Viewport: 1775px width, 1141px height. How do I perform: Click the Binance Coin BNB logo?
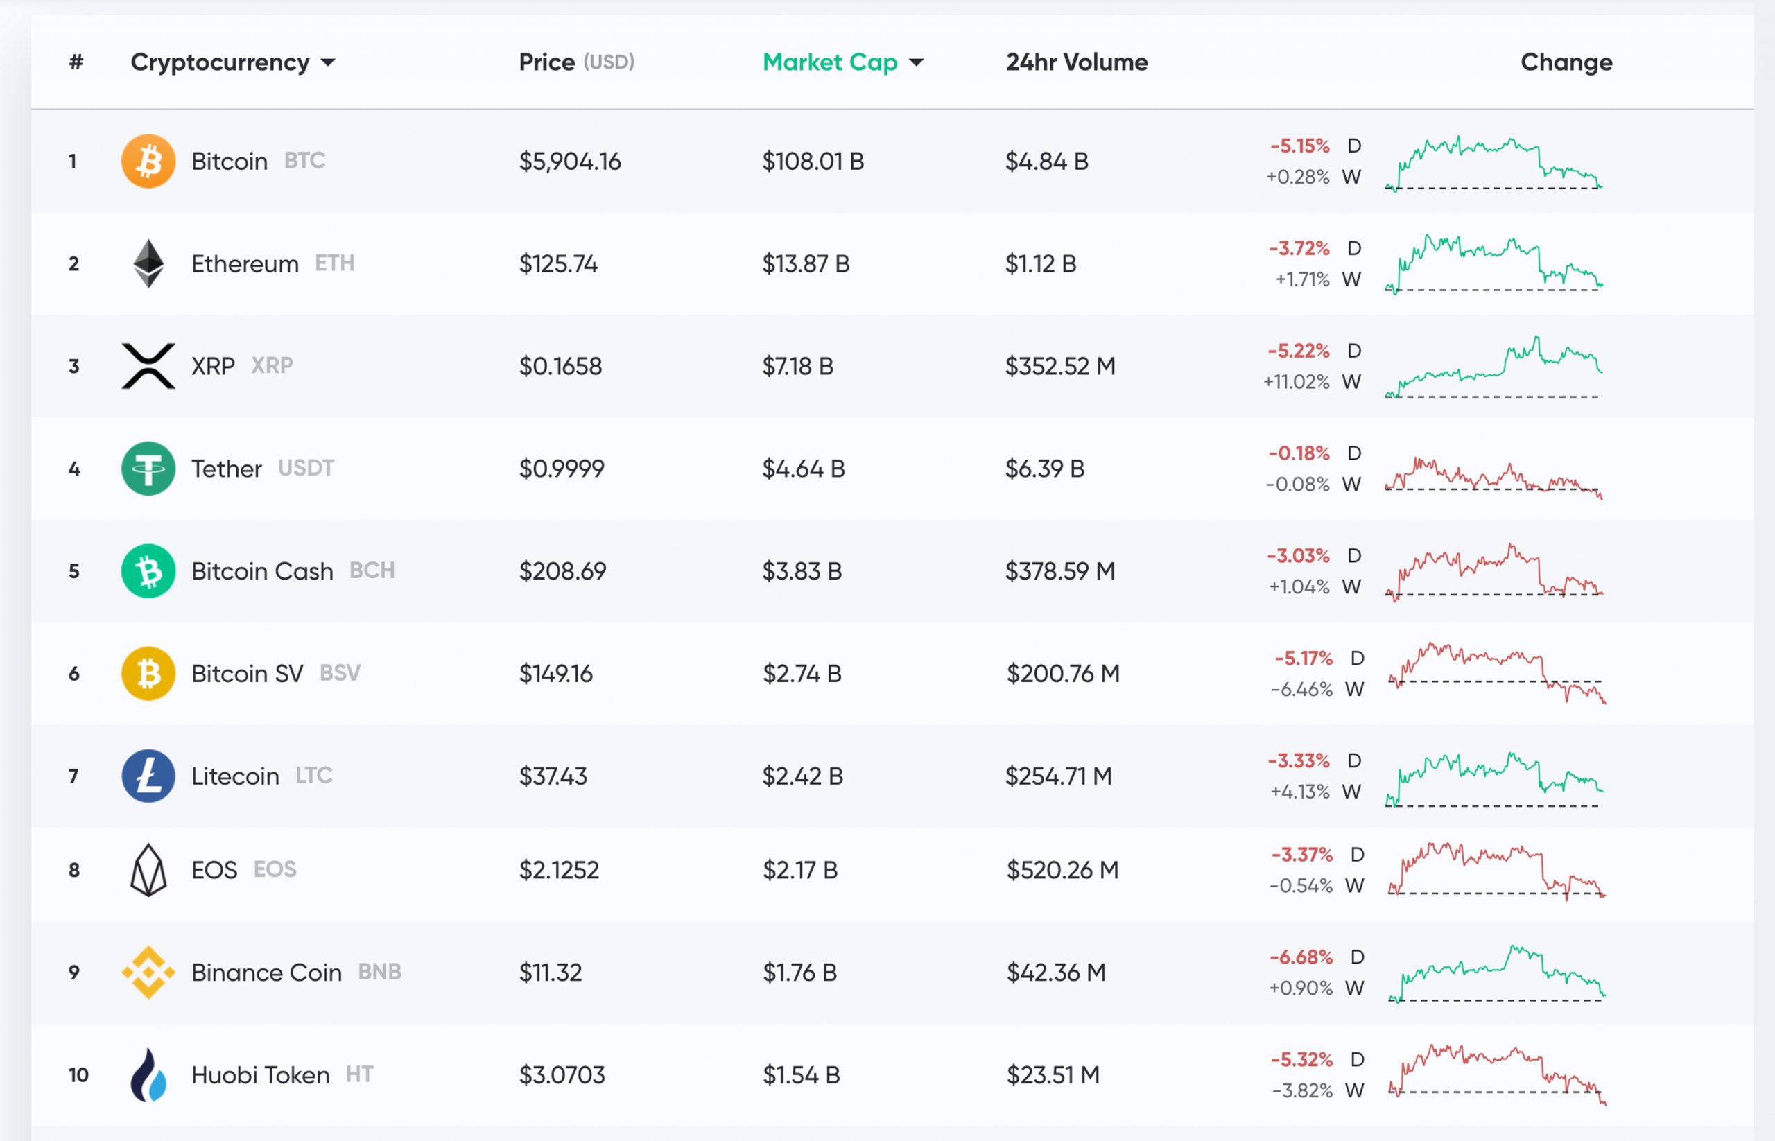click(148, 972)
